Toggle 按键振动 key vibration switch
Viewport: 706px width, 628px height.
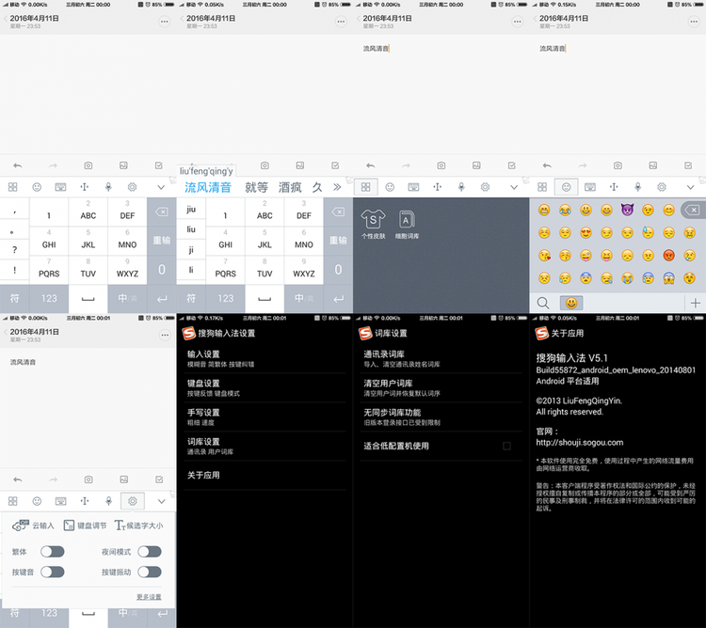[x=149, y=573]
